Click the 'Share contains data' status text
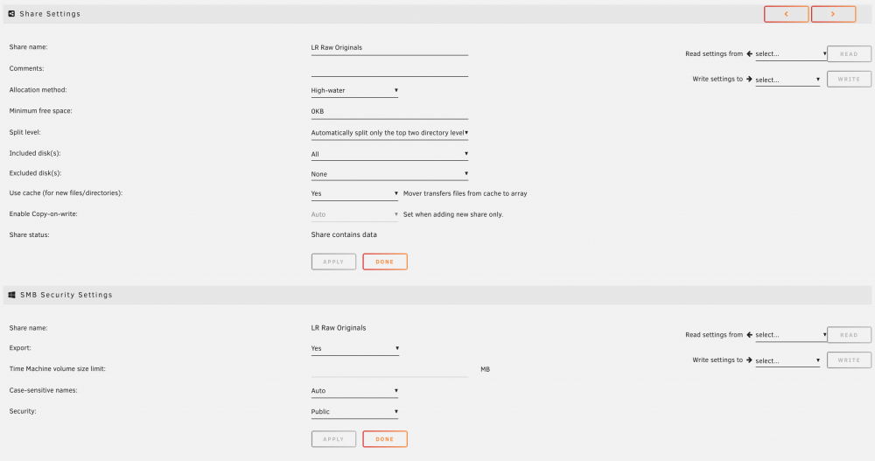The height and width of the screenshot is (461, 875). (344, 235)
